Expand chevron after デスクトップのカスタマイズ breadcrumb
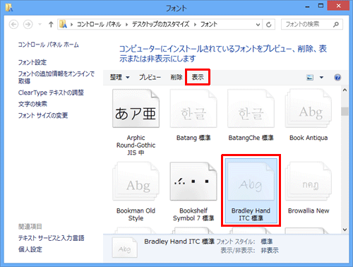This screenshot has height=267, width=353. [x=195, y=25]
